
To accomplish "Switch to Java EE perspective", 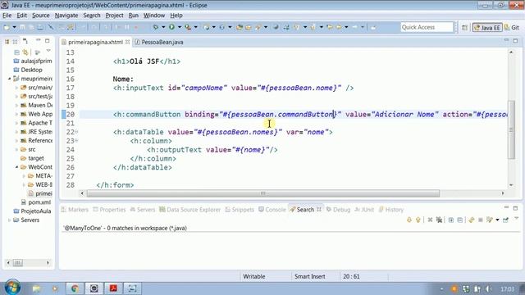I will (487, 28).
